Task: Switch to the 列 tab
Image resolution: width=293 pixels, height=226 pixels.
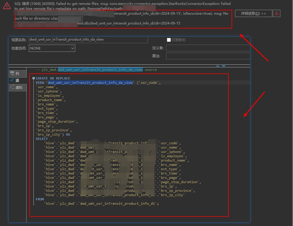Action: click(17, 74)
